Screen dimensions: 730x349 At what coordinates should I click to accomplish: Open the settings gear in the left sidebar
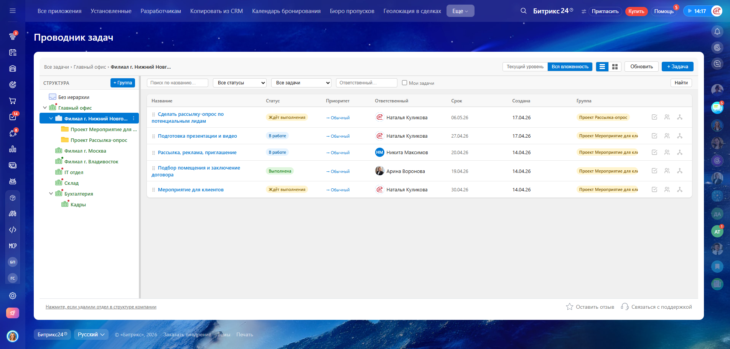pos(13,296)
